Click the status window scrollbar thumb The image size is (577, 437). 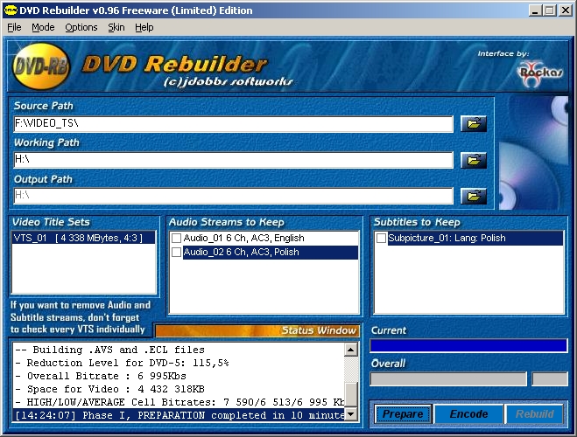click(x=351, y=395)
